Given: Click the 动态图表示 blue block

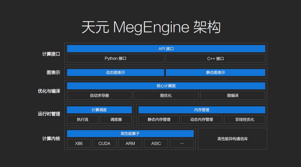Looking at the screenshot, I should [x=115, y=73].
